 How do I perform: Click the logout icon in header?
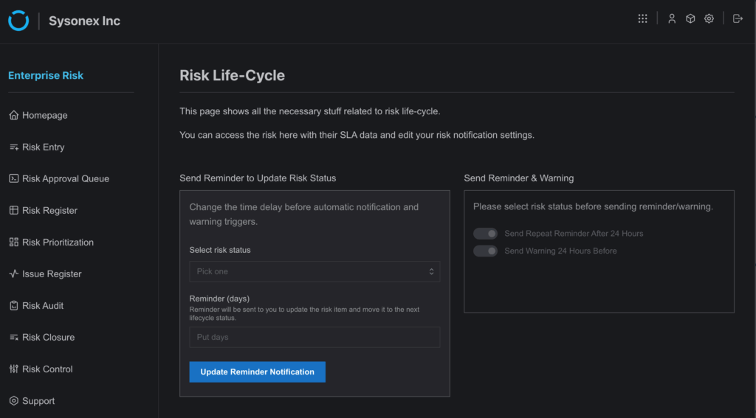pos(738,18)
